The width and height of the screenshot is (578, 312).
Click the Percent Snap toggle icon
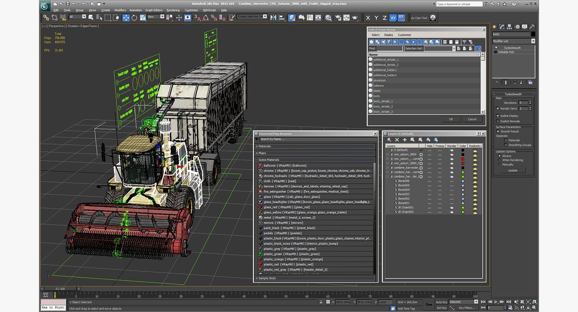coord(214,18)
